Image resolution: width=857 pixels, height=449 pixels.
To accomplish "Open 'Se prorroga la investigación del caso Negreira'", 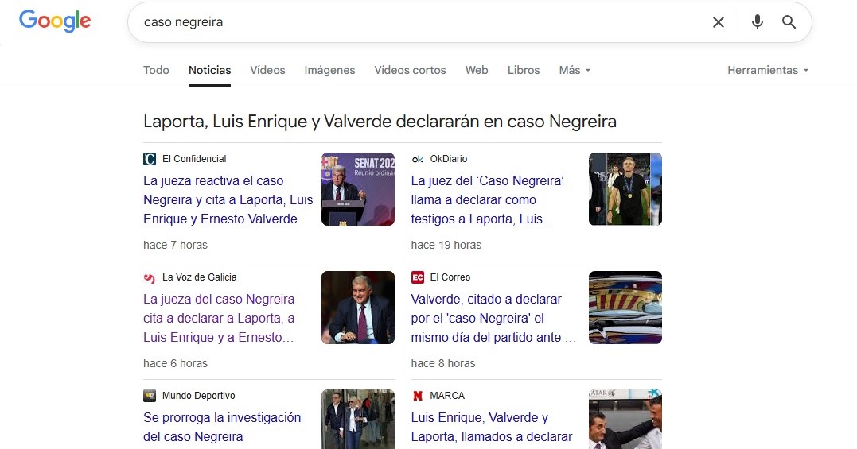I will pos(222,428).
